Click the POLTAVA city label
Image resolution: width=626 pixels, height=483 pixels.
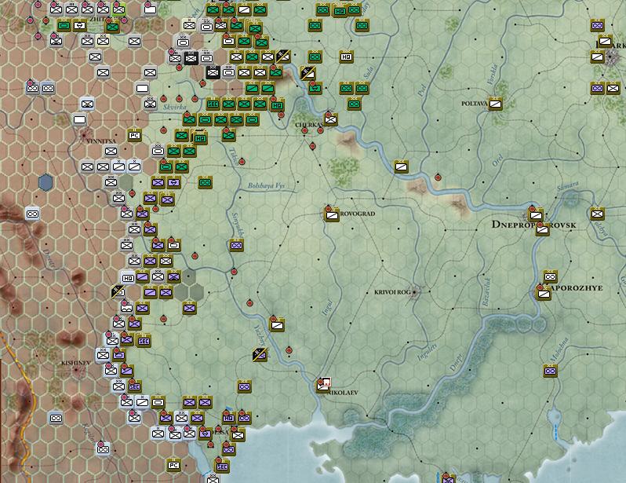475,104
